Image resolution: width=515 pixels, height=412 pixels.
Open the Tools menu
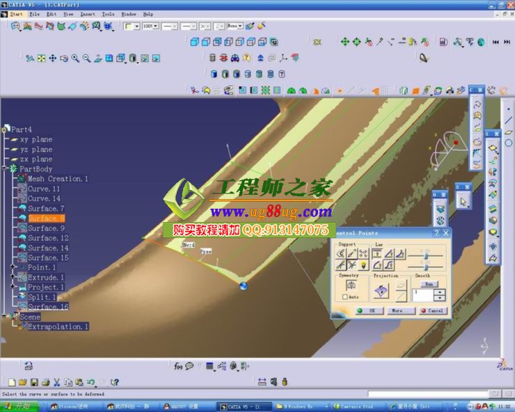[108, 14]
